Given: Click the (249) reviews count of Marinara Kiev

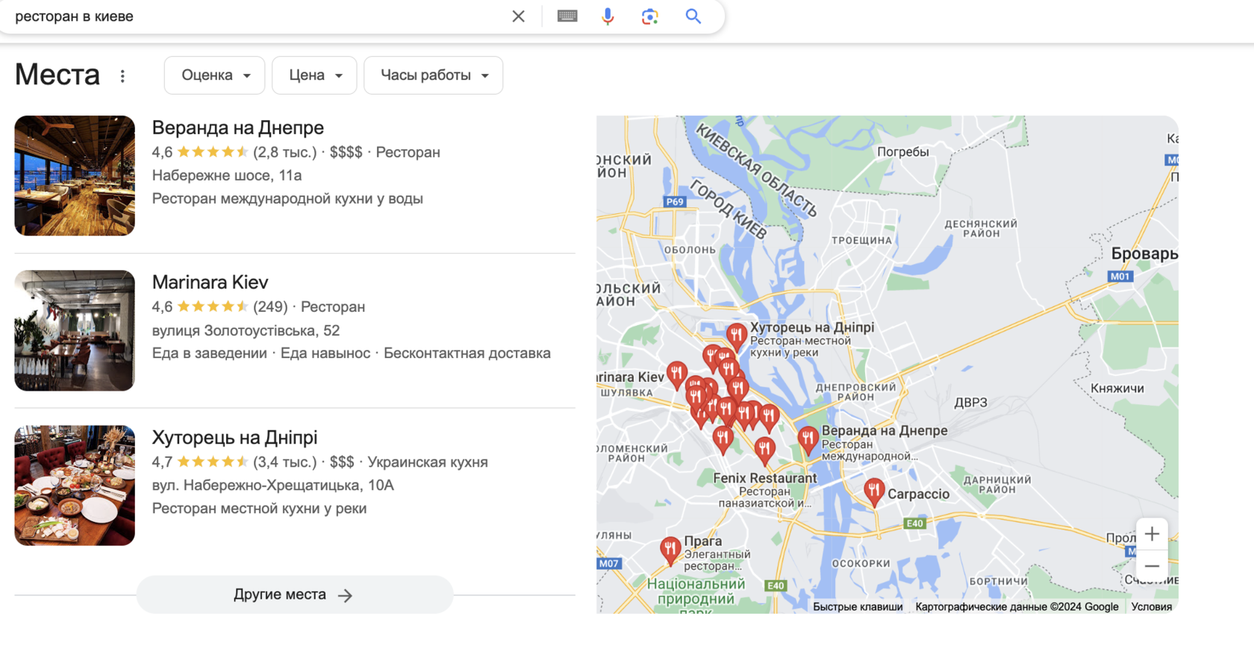Looking at the screenshot, I should pos(270,306).
